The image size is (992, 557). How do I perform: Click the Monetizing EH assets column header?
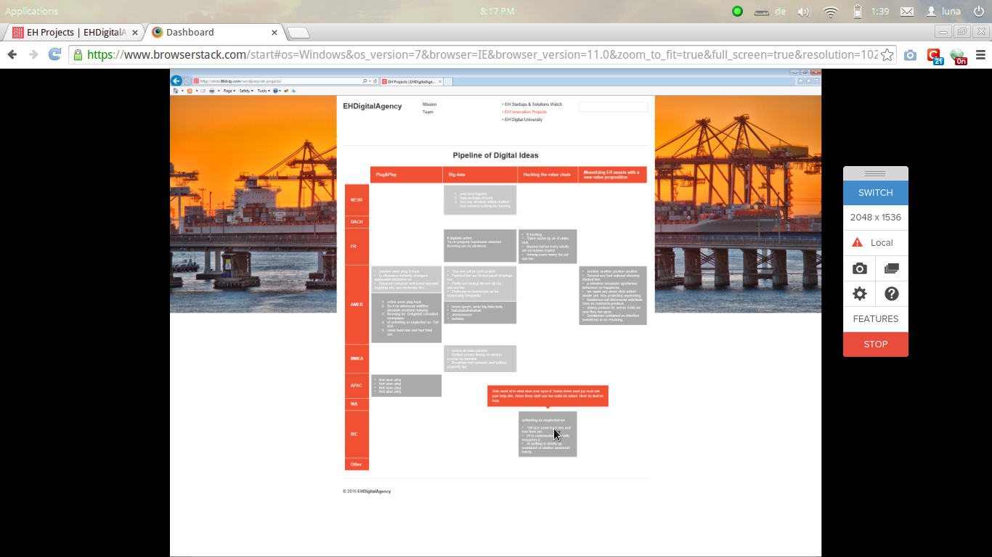613,175
